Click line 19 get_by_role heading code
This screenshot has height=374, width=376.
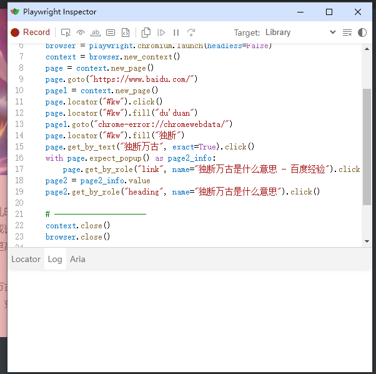tap(182, 192)
